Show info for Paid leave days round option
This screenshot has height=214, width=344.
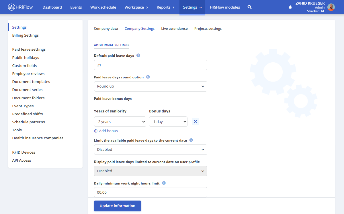(x=148, y=77)
